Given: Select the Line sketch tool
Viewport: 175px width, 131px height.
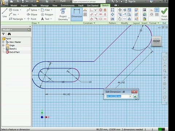Looking at the screenshot, I should (5, 13).
